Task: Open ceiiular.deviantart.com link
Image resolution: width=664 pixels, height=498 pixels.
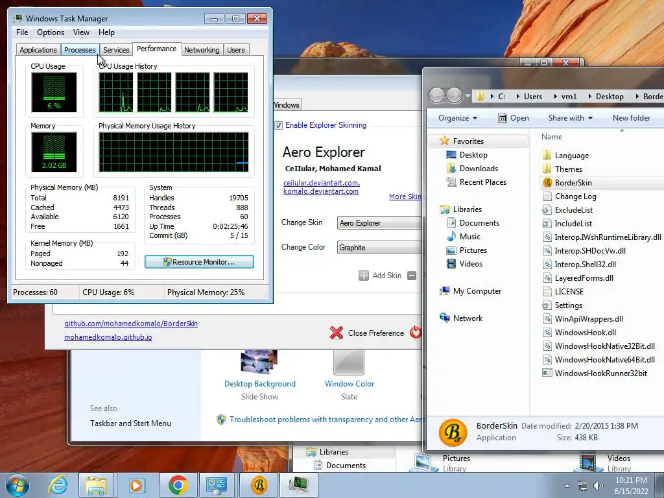Action: point(322,183)
